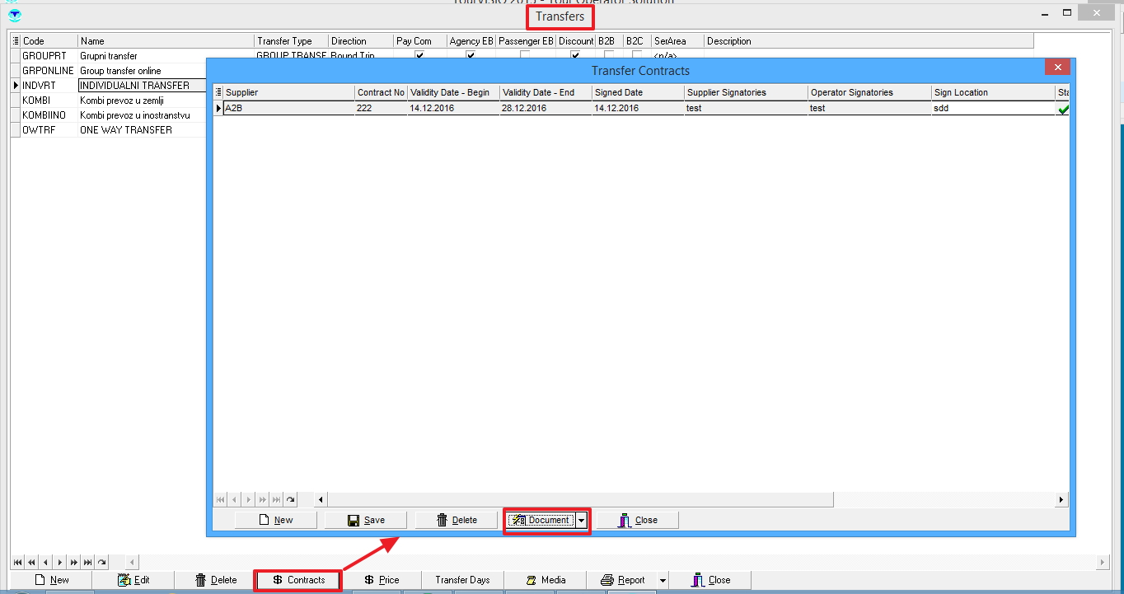Toggle Discount checkbox for Grupni transfer
Viewport: 1124px width, 594px height.
[575, 56]
